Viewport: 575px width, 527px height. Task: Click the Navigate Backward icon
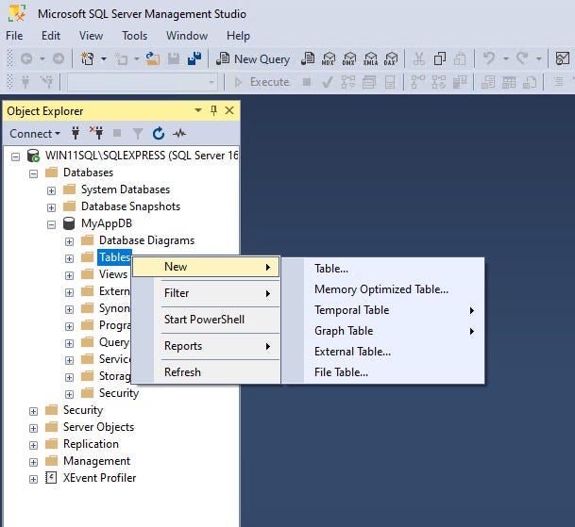(x=26, y=58)
